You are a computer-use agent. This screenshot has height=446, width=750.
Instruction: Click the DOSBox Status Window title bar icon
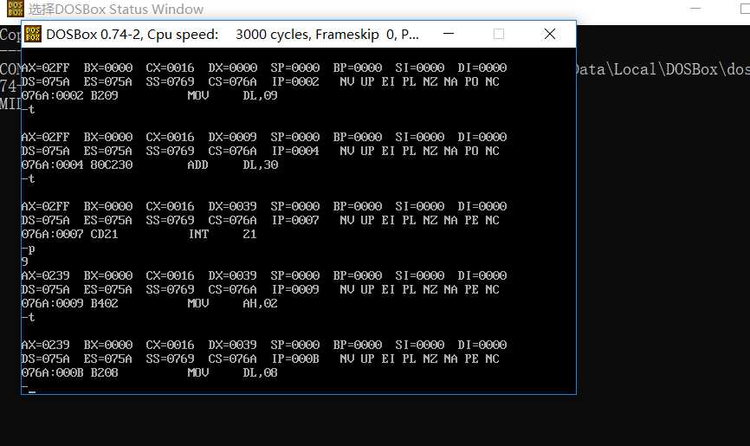(16, 9)
